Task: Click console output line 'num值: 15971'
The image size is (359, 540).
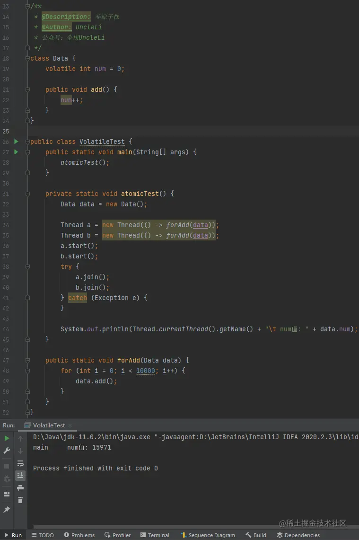Action: coord(89,447)
